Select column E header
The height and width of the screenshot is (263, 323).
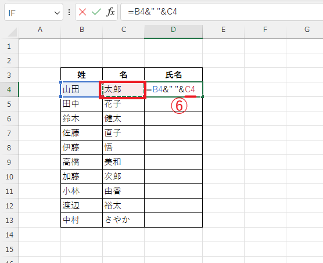tap(223, 30)
